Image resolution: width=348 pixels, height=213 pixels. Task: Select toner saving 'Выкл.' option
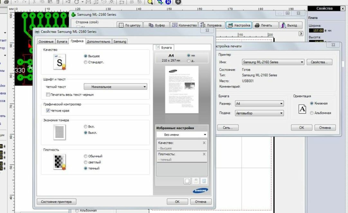pos(86,133)
